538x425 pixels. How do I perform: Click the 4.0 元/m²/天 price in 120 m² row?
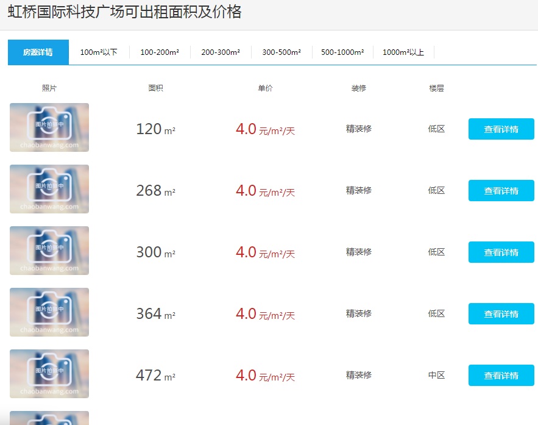click(265, 129)
